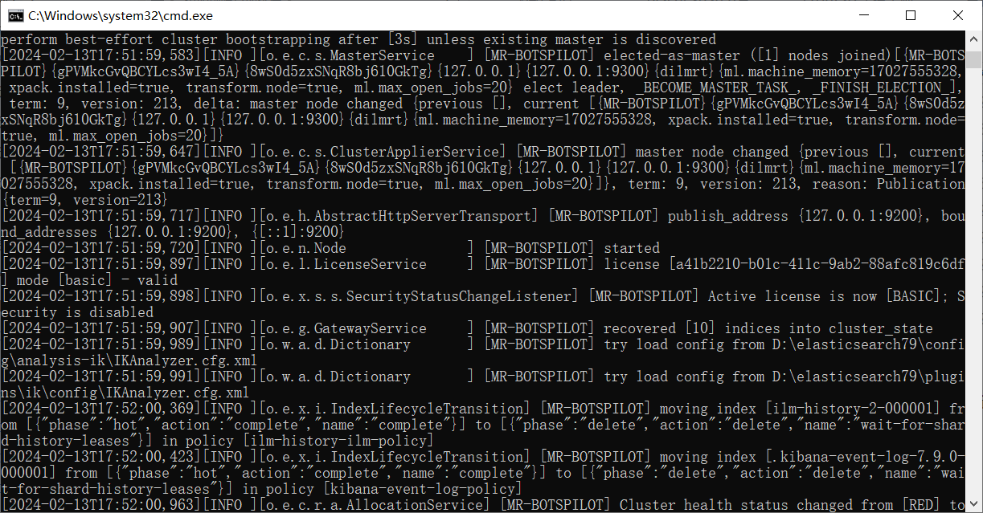Click the 'perform best-effort cluster bootstrapping' line

[358, 39]
